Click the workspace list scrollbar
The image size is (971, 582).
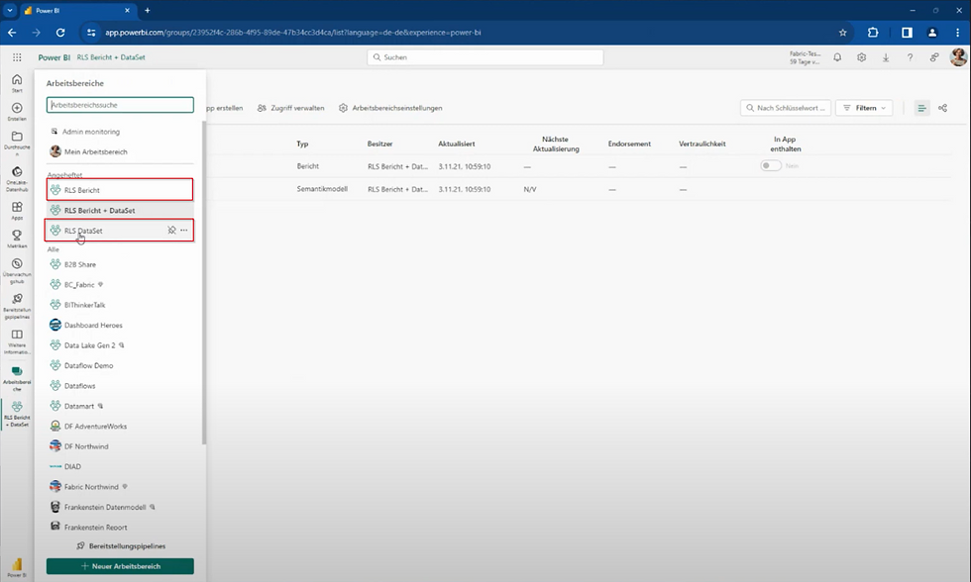click(x=204, y=281)
